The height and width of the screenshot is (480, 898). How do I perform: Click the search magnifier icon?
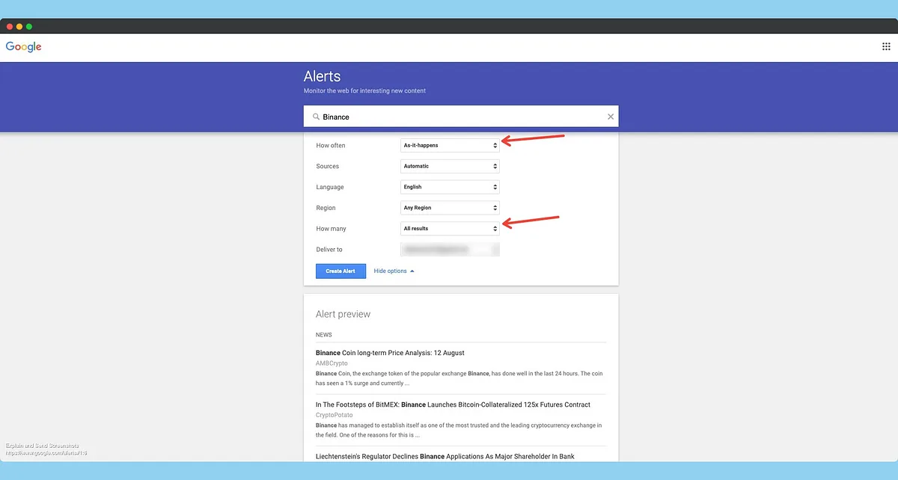coord(317,117)
